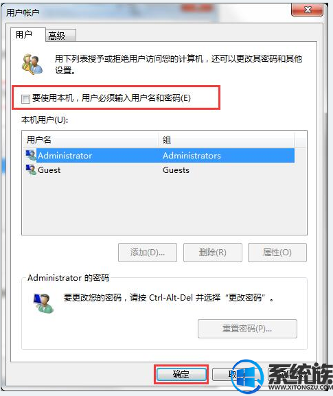Viewport: 333px width, 396px height.
Task: Select the Guest row in user list
Action: pos(160,170)
